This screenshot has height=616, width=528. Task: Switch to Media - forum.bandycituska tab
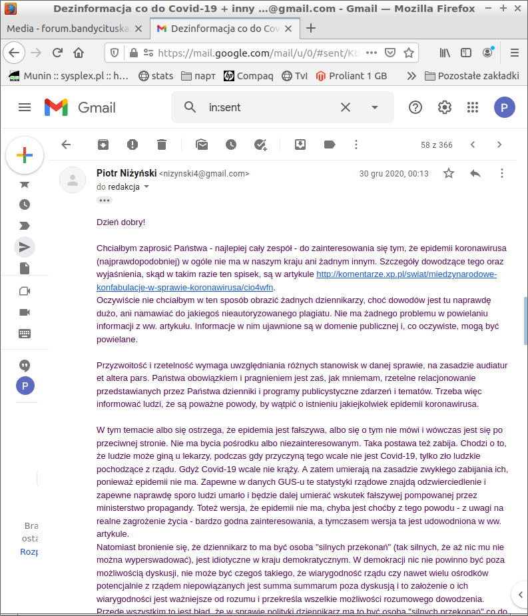coord(68,28)
